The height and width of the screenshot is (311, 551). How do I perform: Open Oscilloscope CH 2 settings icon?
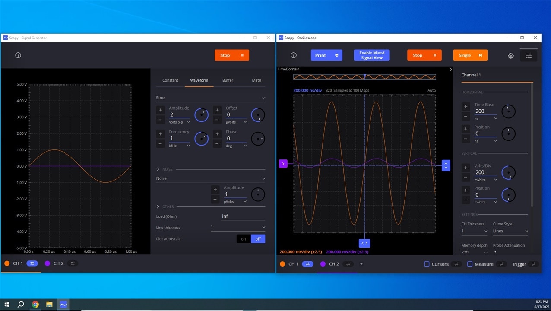(x=348, y=264)
